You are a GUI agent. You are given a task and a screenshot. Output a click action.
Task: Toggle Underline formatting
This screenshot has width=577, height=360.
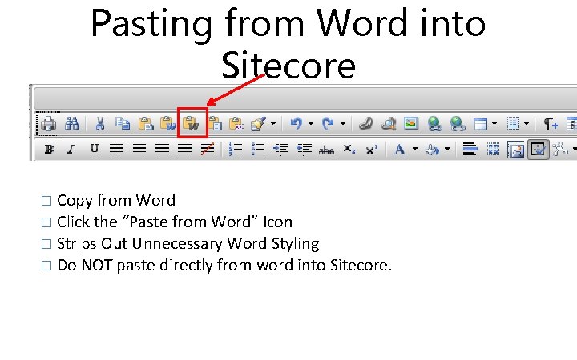[x=95, y=149]
